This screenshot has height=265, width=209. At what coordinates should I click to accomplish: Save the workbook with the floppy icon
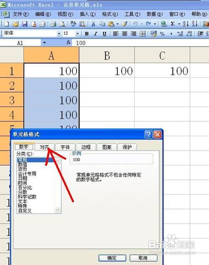pos(24,24)
